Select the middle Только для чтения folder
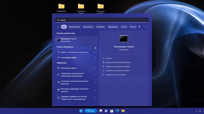This screenshot has width=204, height=114. pyautogui.click(x=81, y=9)
